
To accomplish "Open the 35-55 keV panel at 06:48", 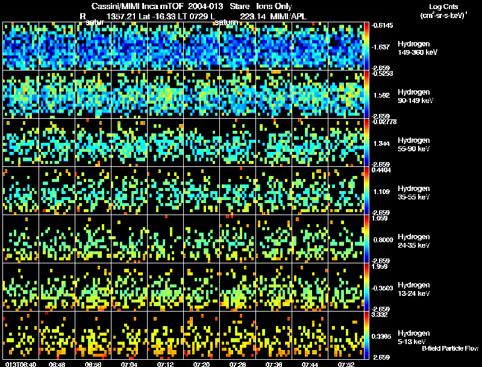I will point(57,191).
